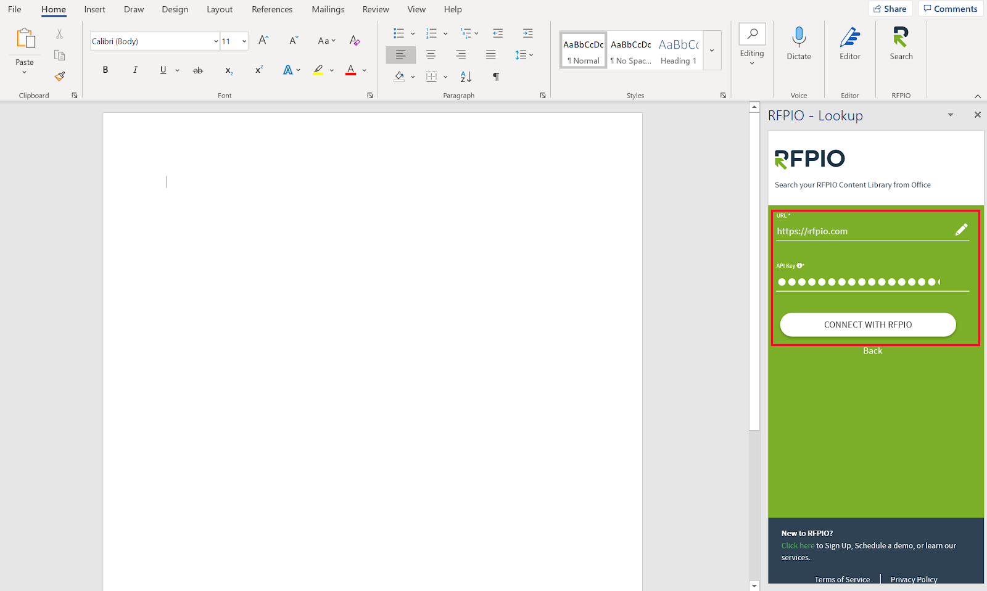Switch to Layout tab
Image resolution: width=987 pixels, height=591 pixels.
click(x=220, y=9)
